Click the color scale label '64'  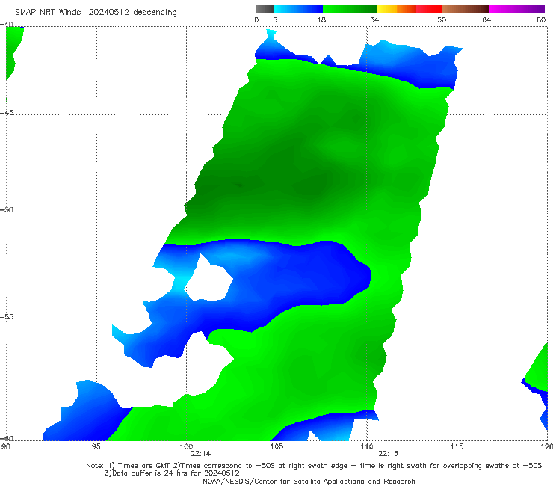486,19
